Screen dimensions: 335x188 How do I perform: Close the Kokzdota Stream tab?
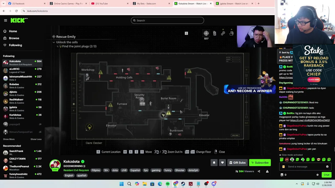(x=211, y=4)
